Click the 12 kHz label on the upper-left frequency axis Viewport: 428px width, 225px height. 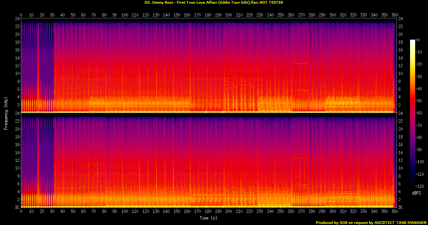pos(17,65)
